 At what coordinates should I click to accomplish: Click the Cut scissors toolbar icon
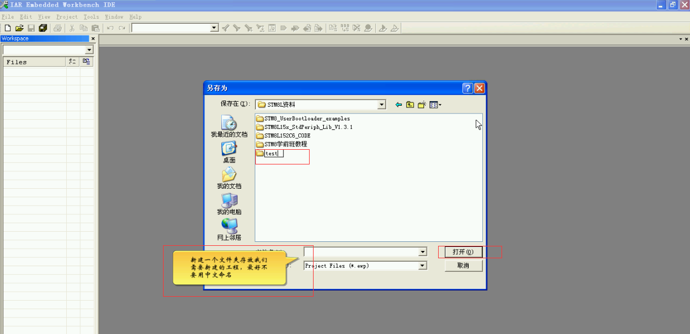point(72,28)
